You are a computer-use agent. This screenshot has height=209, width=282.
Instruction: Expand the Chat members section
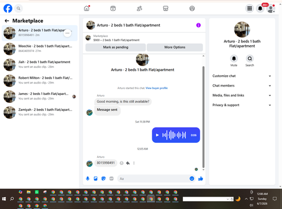coord(242,86)
